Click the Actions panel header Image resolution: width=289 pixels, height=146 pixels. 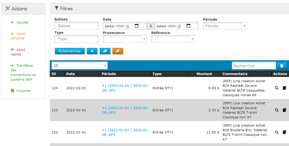(x=23, y=8)
